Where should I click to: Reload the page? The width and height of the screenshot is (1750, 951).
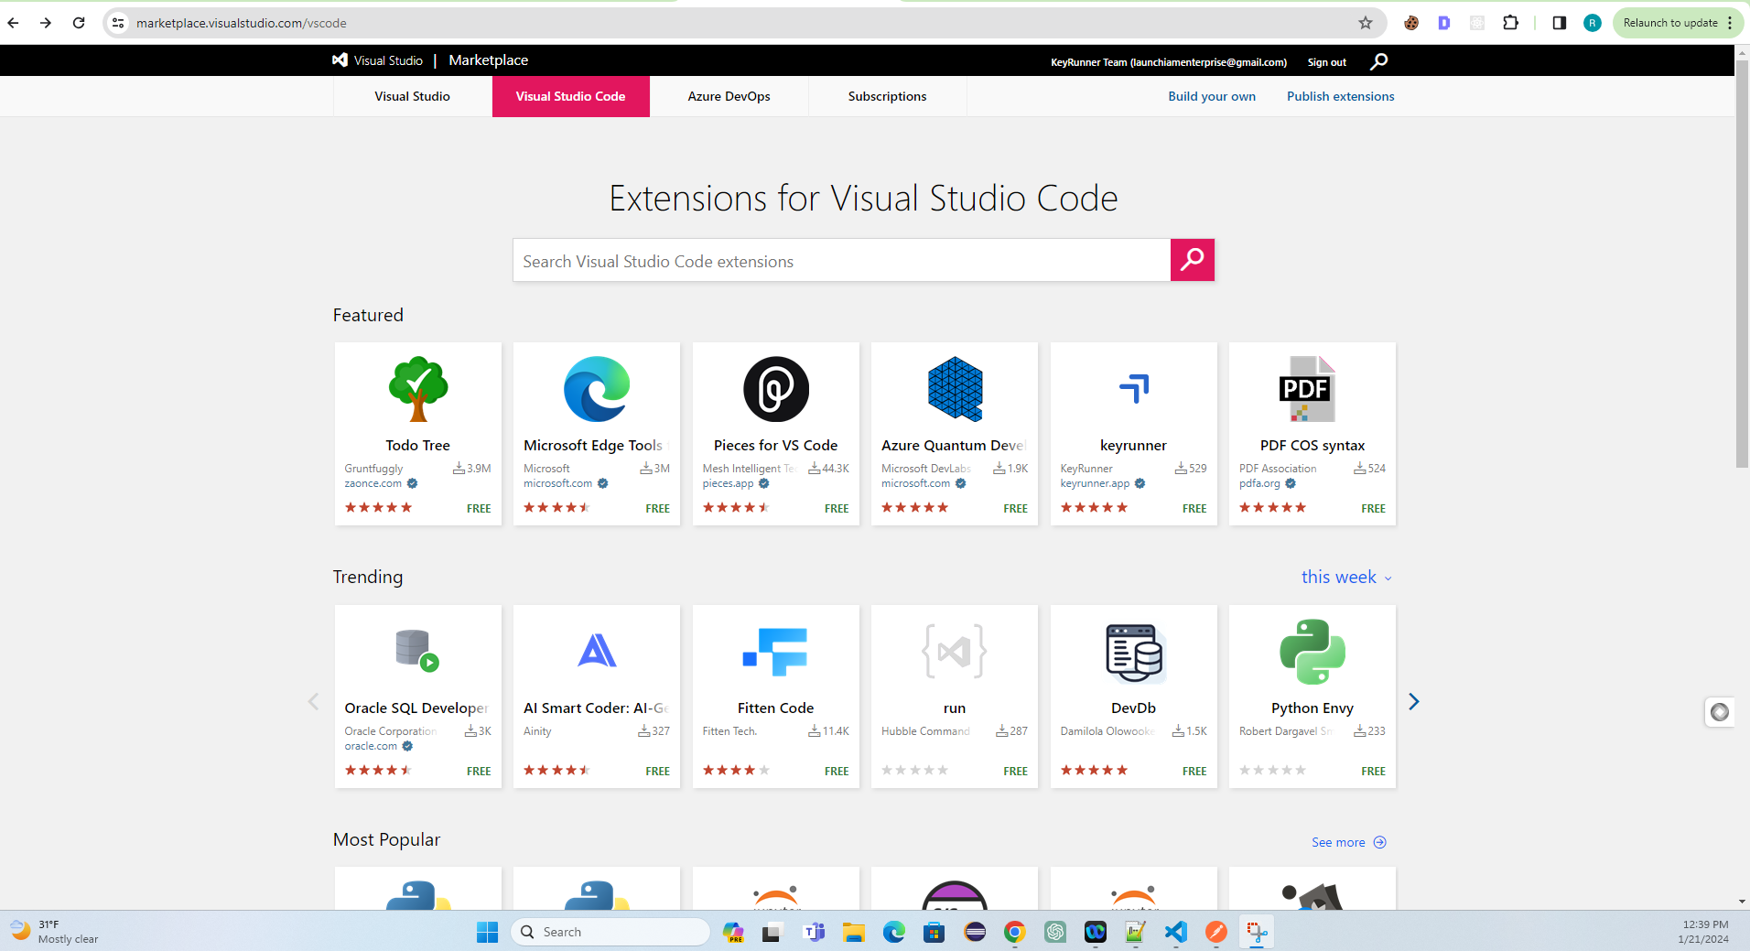click(79, 23)
